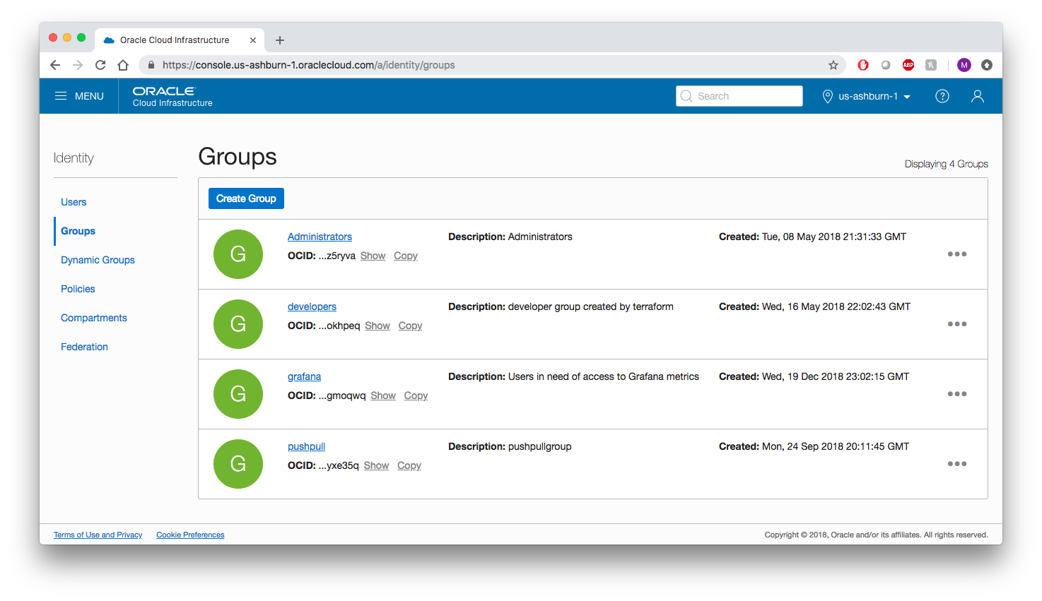
Task: Click the Create Group button
Action: pyautogui.click(x=246, y=198)
